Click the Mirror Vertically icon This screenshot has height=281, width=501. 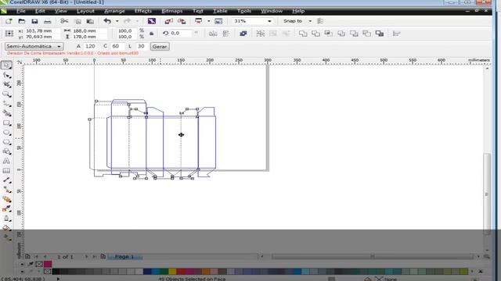tap(226, 34)
